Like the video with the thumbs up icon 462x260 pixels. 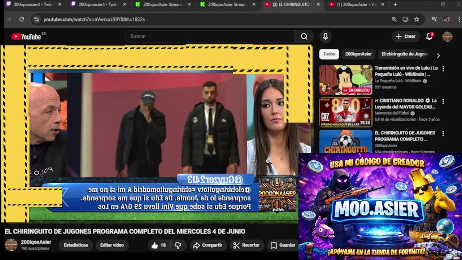point(155,246)
